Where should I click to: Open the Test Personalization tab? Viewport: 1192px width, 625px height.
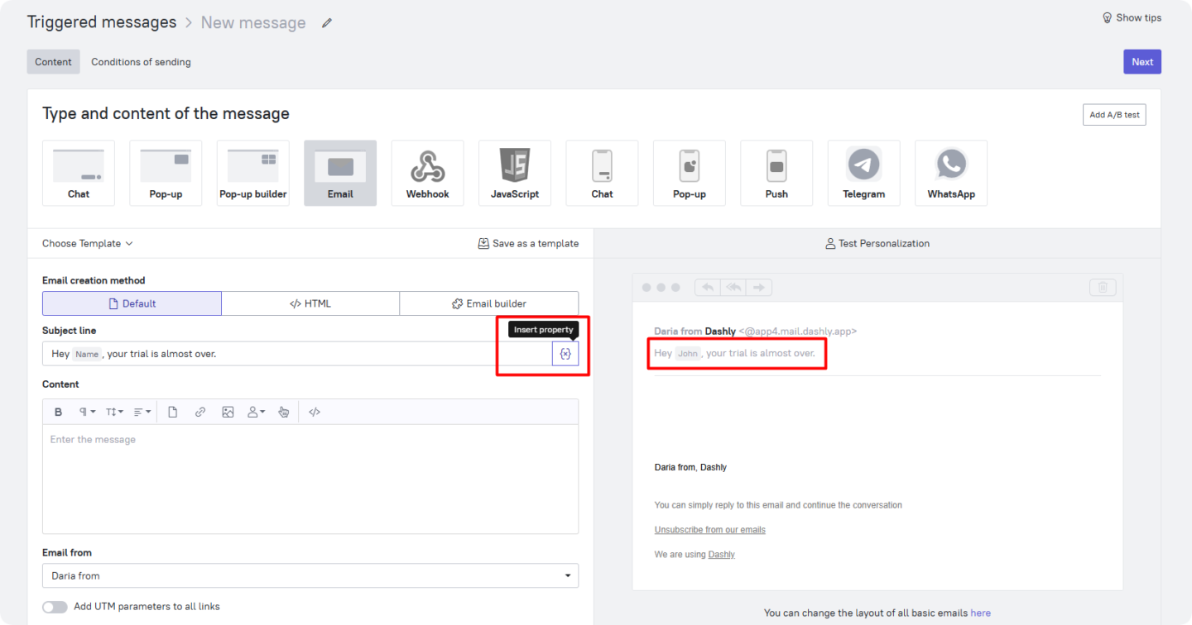877,244
